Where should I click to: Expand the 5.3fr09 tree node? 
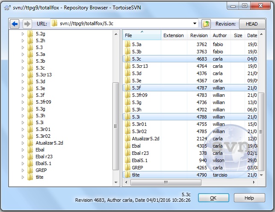(x=23, y=102)
